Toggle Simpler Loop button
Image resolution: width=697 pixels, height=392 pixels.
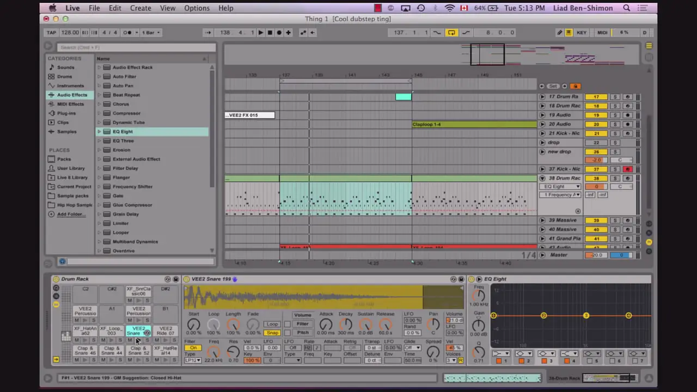(272, 324)
